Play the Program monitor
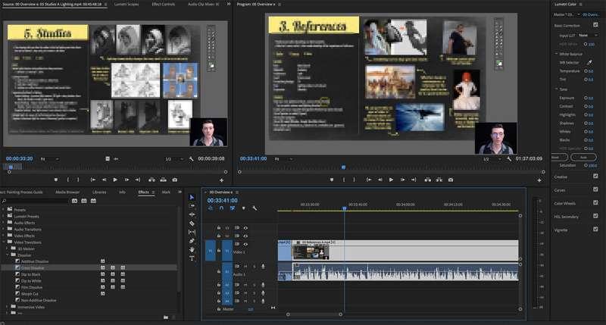 click(391, 180)
